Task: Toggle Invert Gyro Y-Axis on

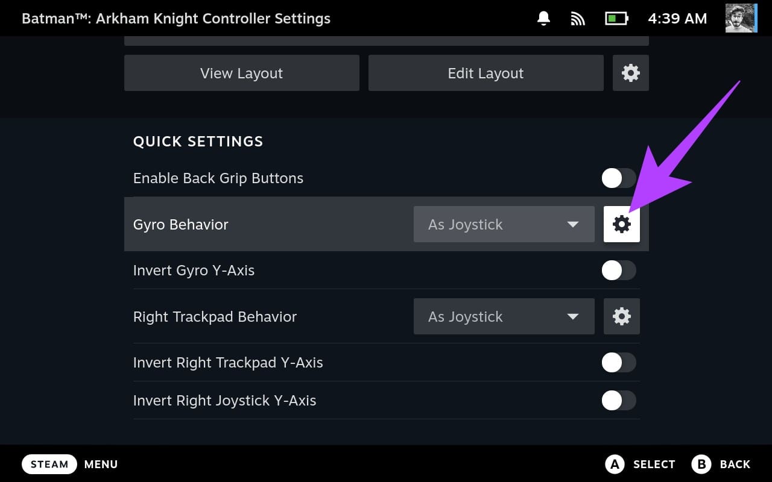Action: point(618,270)
